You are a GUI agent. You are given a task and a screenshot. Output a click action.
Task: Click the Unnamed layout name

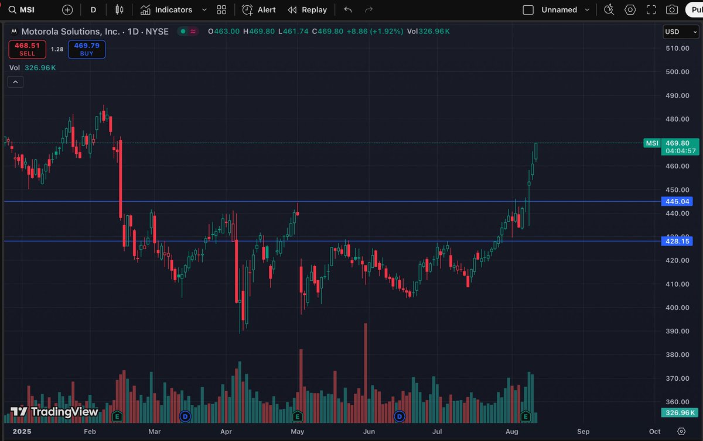click(558, 9)
